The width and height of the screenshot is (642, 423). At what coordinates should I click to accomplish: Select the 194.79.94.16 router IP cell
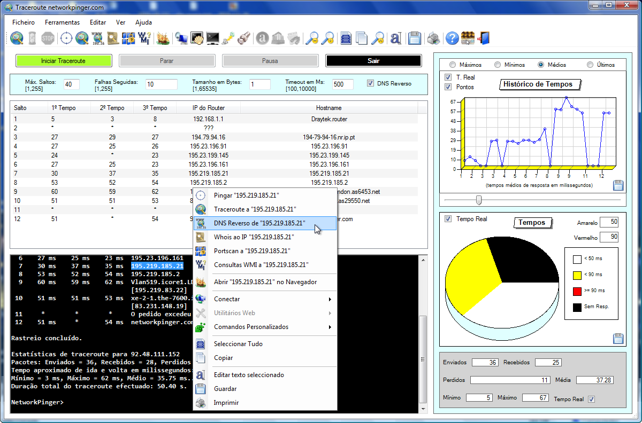point(209,137)
